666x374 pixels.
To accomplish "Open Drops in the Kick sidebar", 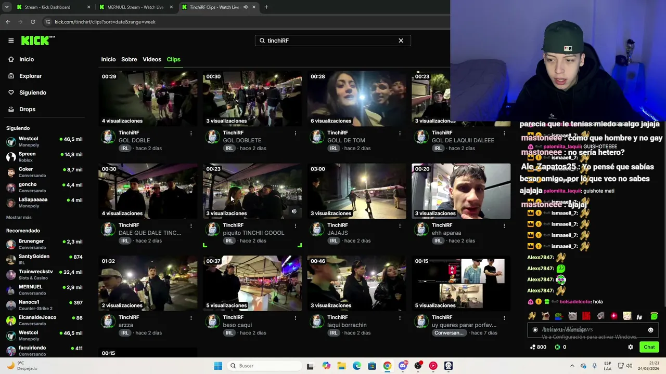I will coord(27,109).
